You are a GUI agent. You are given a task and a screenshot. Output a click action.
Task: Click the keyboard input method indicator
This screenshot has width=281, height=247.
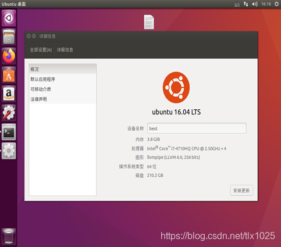(237, 4)
